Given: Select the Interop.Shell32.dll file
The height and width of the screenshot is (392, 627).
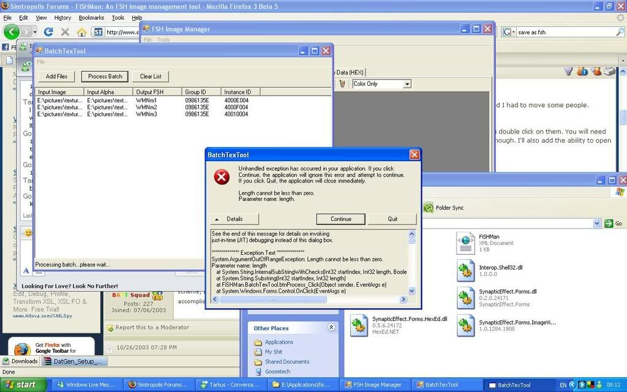Looking at the screenshot, I should point(490,270).
